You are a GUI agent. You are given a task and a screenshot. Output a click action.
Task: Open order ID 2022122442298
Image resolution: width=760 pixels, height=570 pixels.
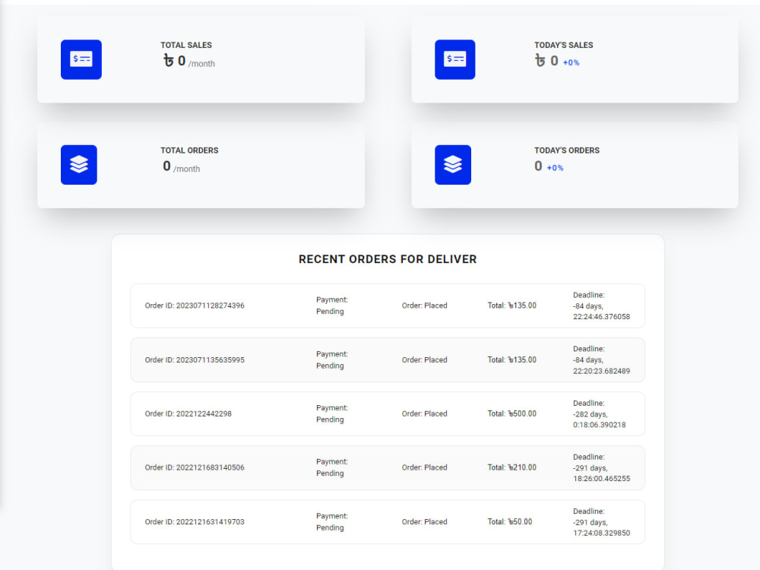pos(188,413)
